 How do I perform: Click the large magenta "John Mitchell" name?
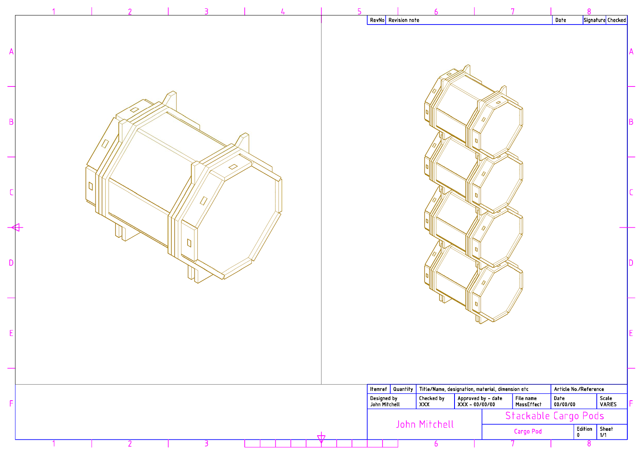[x=425, y=424]
